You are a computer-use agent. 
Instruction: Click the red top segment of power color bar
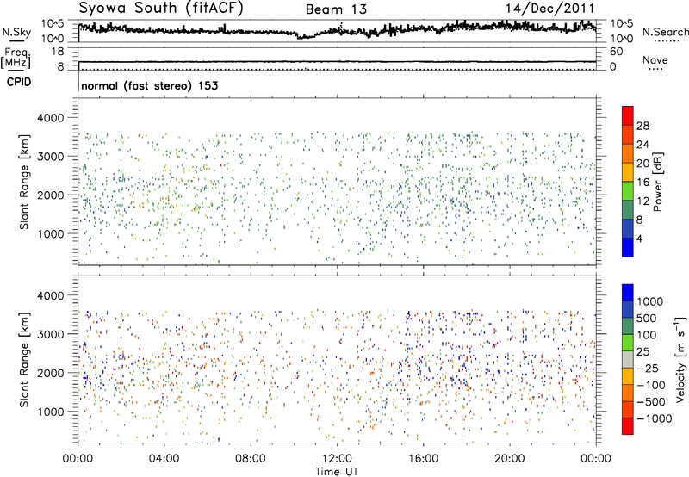coord(628,115)
